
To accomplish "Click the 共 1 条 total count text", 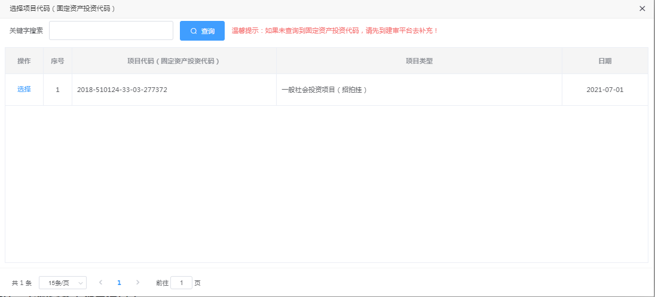I will 22,283.
